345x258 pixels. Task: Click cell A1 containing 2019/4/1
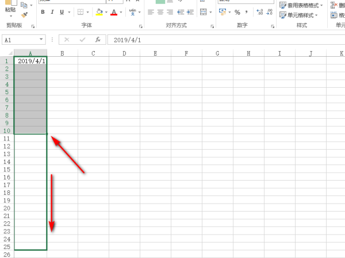30,61
